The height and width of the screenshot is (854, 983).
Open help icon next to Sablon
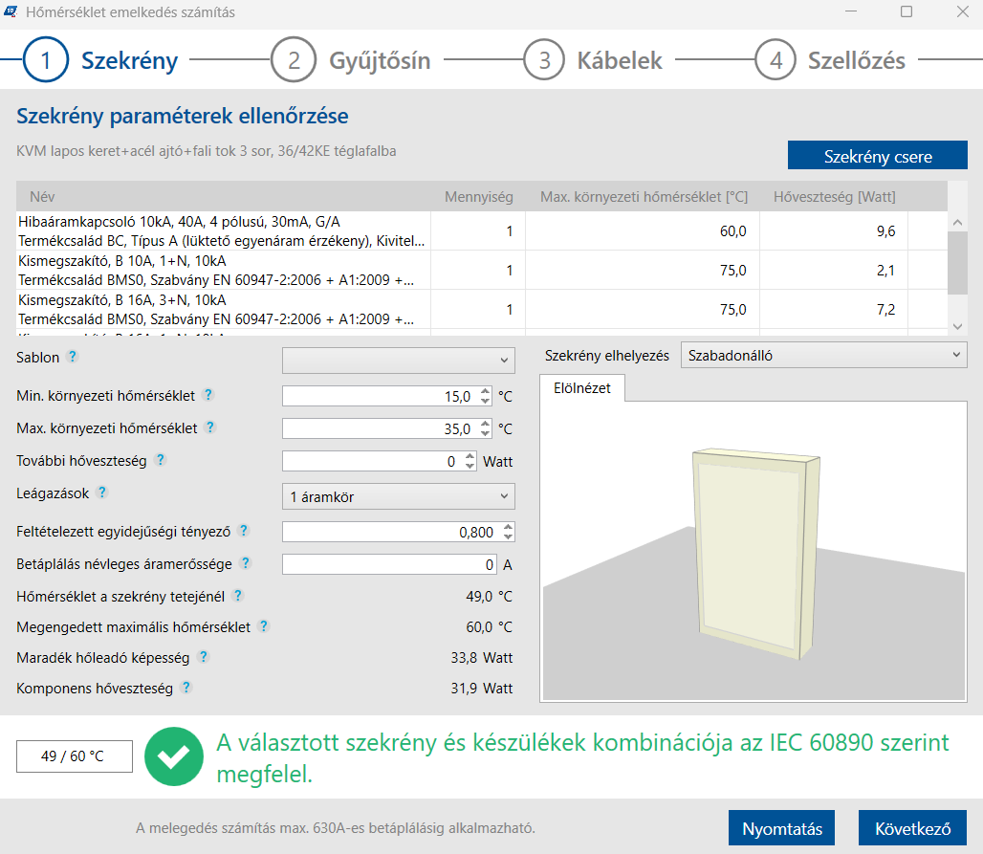point(73,356)
